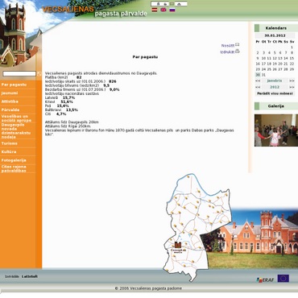Select day 15 in the calendar
Screen dimensions: 298x298
pos(292,58)
